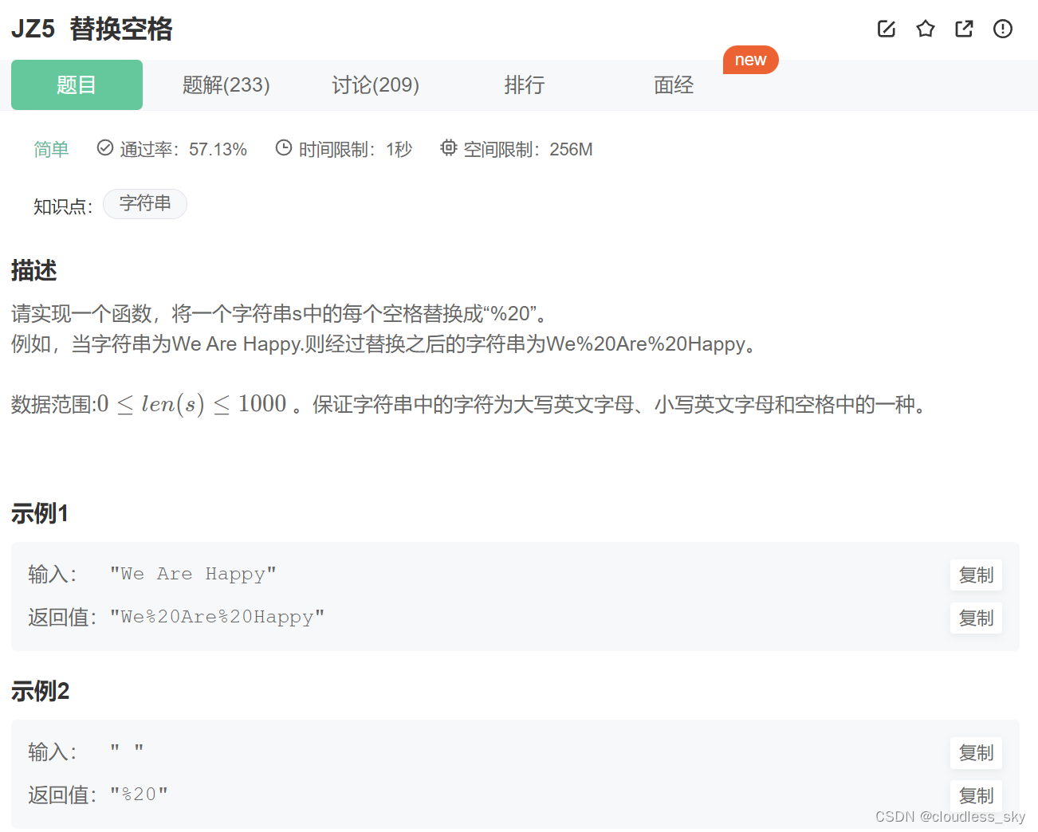The width and height of the screenshot is (1038, 832).
Task: Click the 示例2 heading
Action: 40,691
